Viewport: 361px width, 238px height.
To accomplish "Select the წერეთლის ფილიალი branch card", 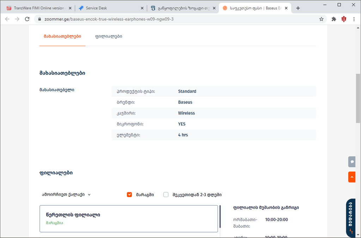I will 129,219.
